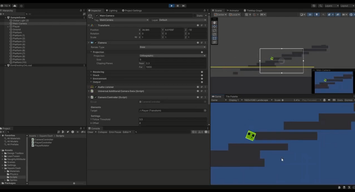
Task: Toggle Console Collapse button
Action: (x=102, y=132)
